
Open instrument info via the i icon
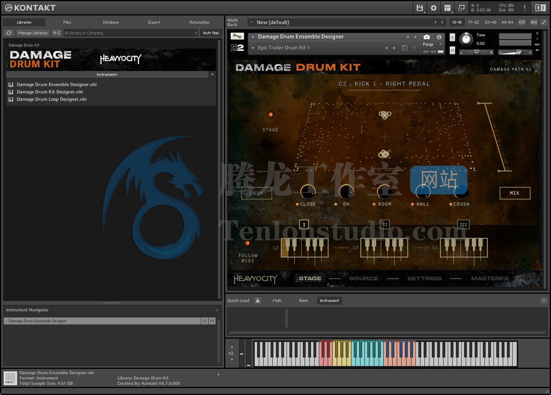(439, 37)
